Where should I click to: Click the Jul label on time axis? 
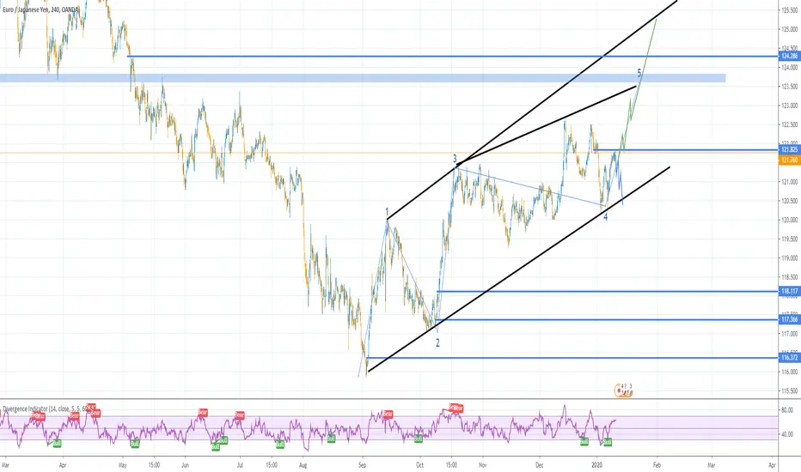(x=240, y=465)
